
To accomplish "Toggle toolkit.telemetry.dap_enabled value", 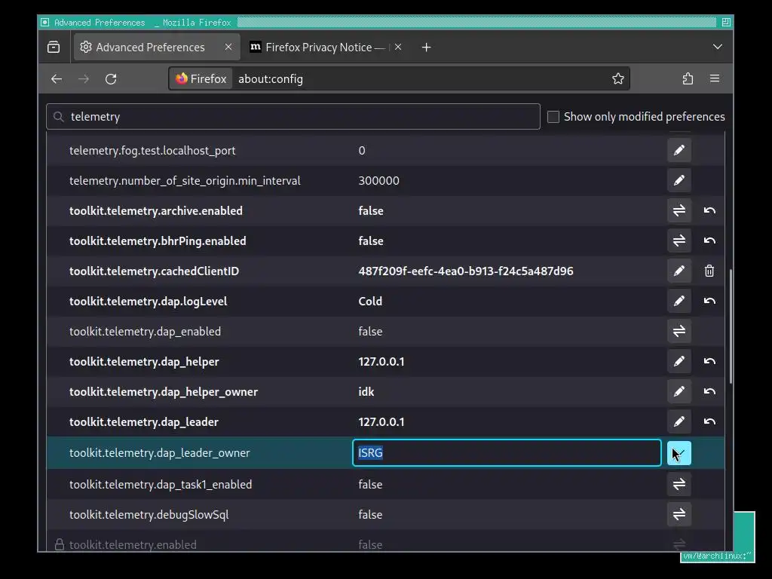I will click(x=679, y=331).
